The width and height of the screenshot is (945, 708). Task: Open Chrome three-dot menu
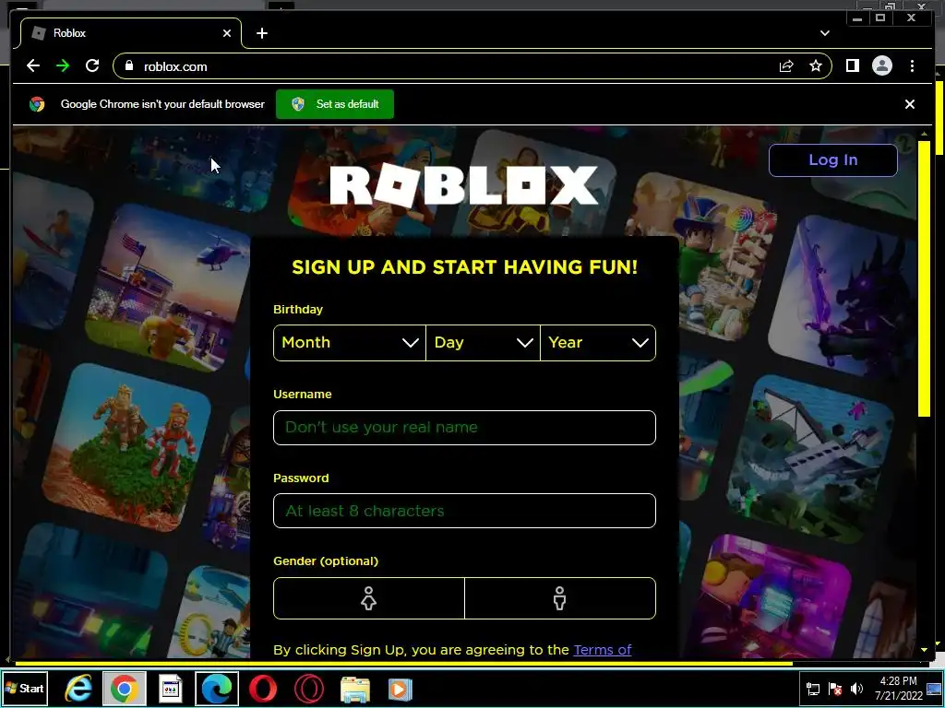click(913, 65)
